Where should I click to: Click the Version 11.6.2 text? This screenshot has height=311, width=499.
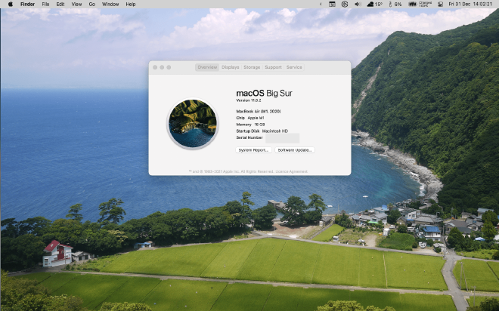click(x=249, y=100)
